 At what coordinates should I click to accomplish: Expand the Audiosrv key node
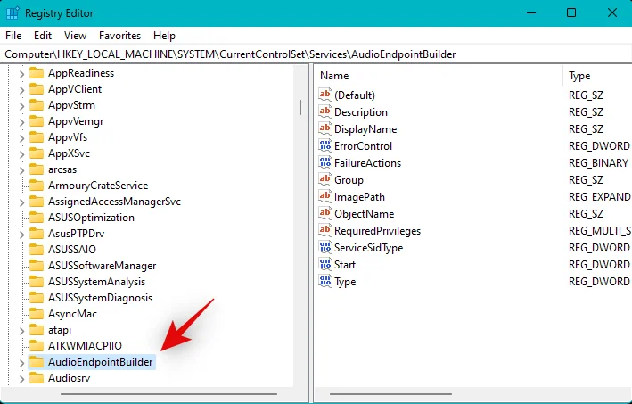[21, 378]
